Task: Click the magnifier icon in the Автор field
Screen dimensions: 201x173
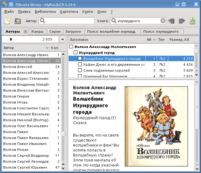Action: [x=42, y=21]
